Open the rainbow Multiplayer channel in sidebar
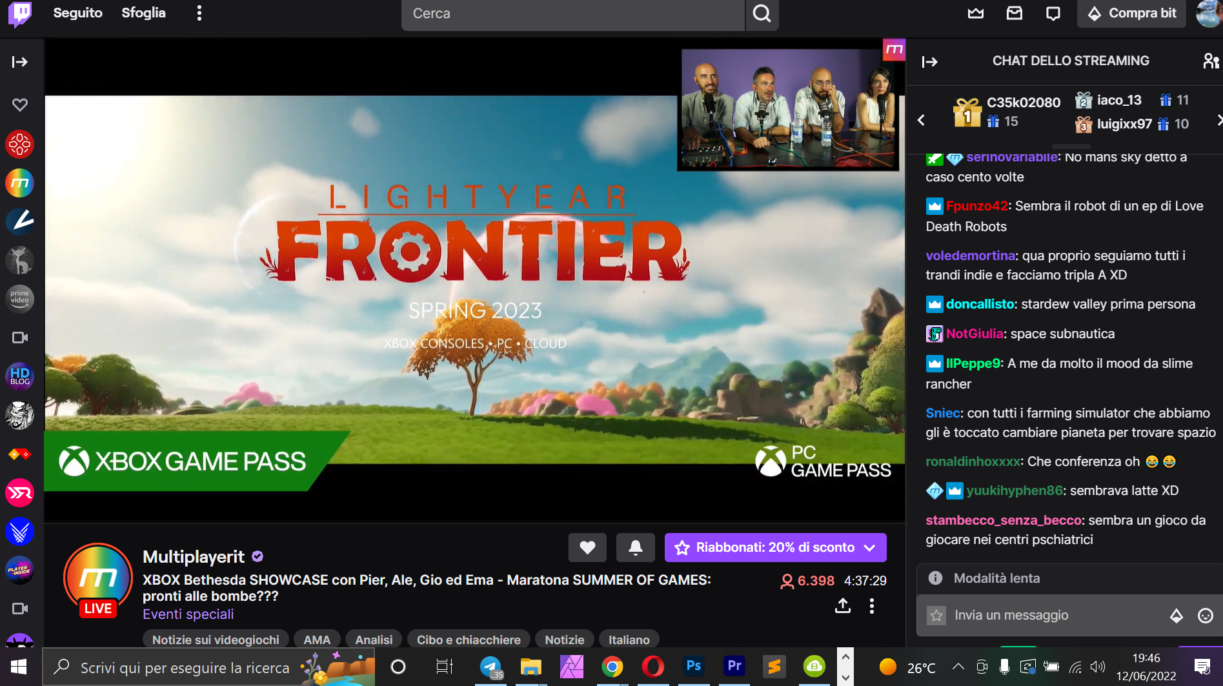 (20, 183)
